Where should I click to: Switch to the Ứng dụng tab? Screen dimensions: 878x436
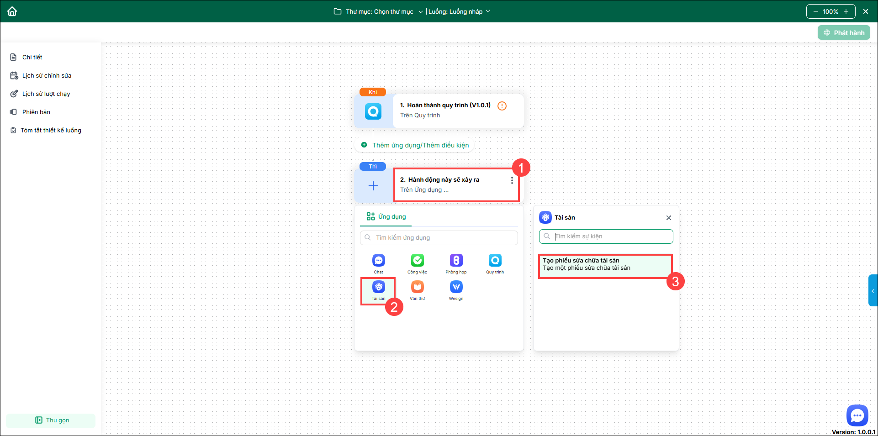[386, 217]
